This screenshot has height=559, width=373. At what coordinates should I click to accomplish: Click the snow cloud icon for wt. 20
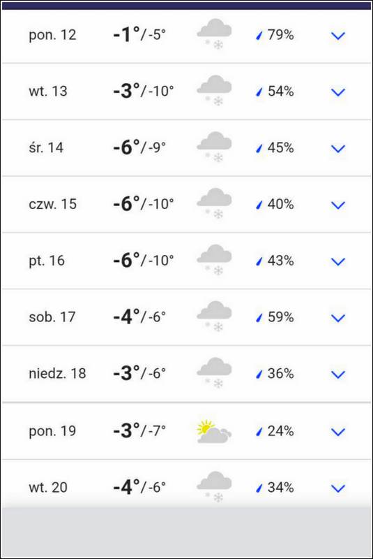(x=215, y=487)
